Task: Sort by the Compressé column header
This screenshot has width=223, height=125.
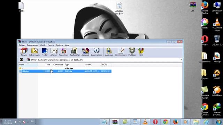Action: pos(57,65)
